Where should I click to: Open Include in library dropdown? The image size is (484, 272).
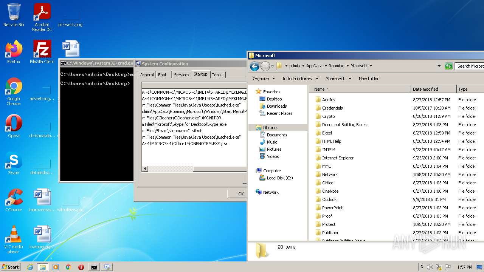[300, 79]
